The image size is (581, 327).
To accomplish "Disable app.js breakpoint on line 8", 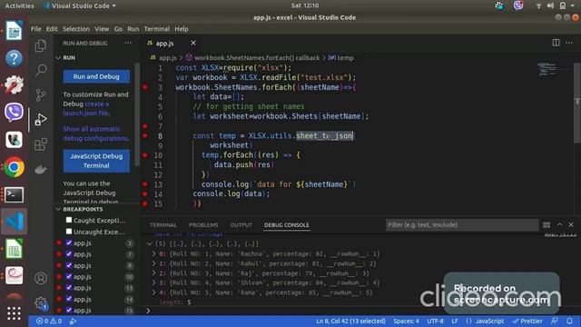I will tap(69, 265).
